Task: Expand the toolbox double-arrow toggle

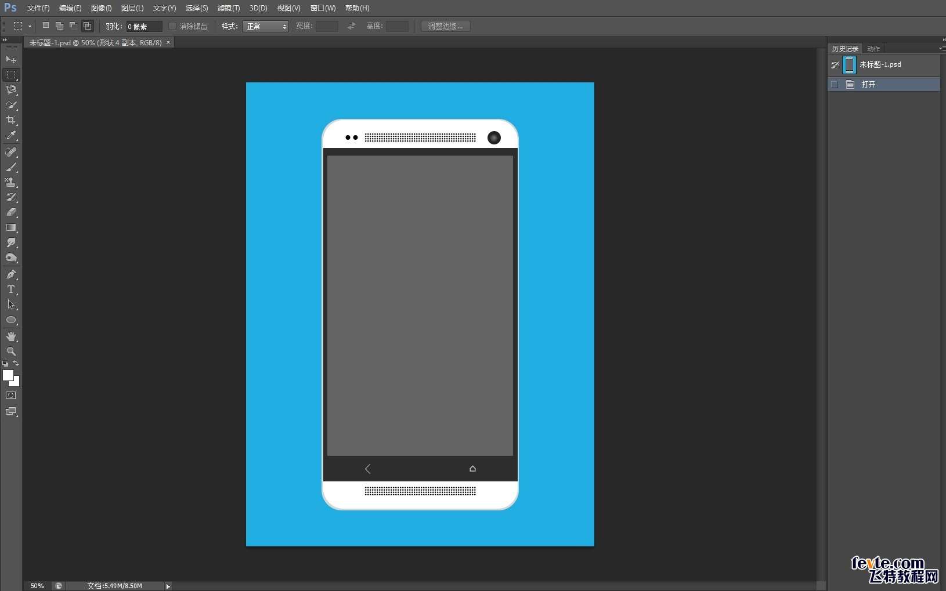Action: point(5,39)
